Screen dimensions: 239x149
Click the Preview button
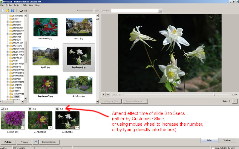(24, 142)
